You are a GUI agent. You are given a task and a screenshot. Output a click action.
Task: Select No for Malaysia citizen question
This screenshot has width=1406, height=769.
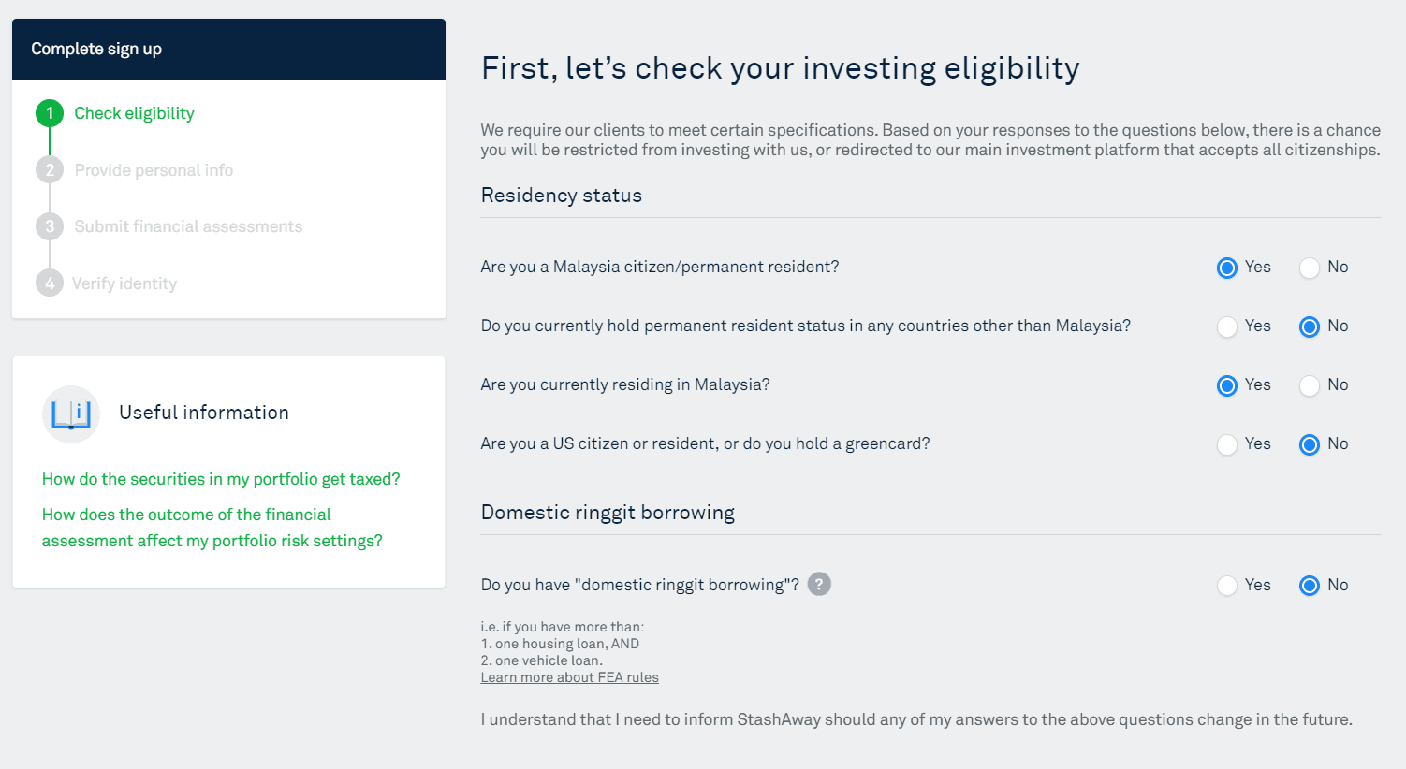[x=1310, y=268]
